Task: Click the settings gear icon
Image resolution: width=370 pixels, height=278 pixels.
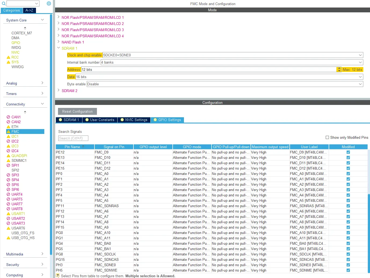Action: (49, 3)
